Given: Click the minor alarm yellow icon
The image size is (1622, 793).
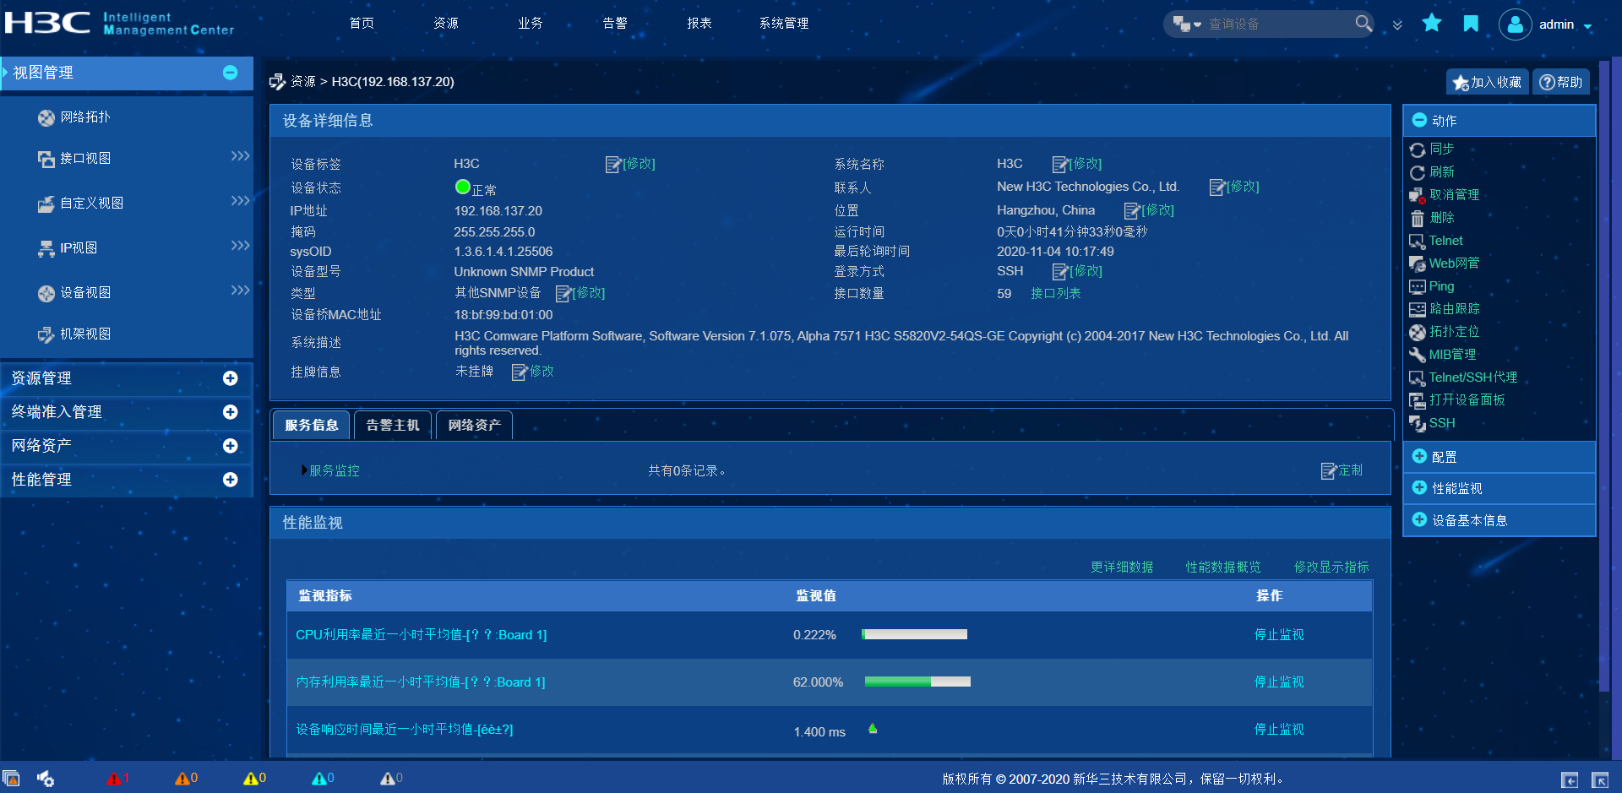Looking at the screenshot, I should click(250, 779).
